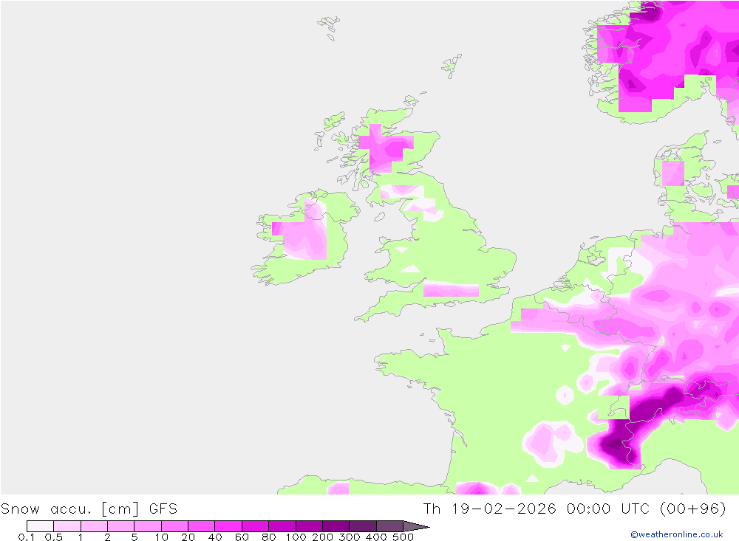Screen dimensions: 739x541
Task: Click the '200' legend label
Action: click(323, 537)
